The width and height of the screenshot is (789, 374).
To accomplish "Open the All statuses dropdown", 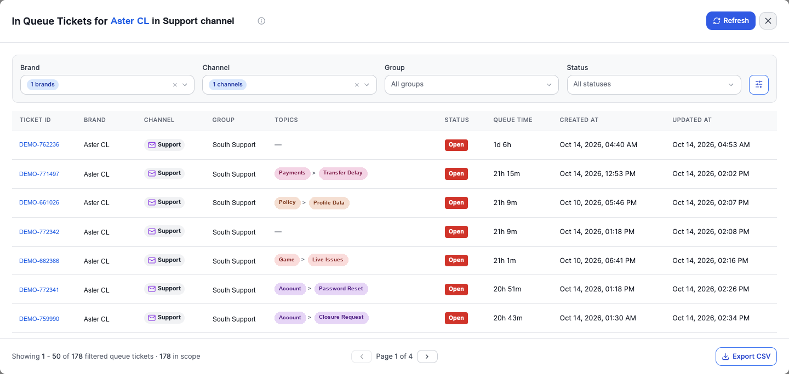I will (654, 85).
